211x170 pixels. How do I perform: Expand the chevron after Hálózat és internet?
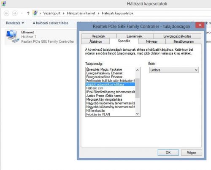[x=99, y=13]
